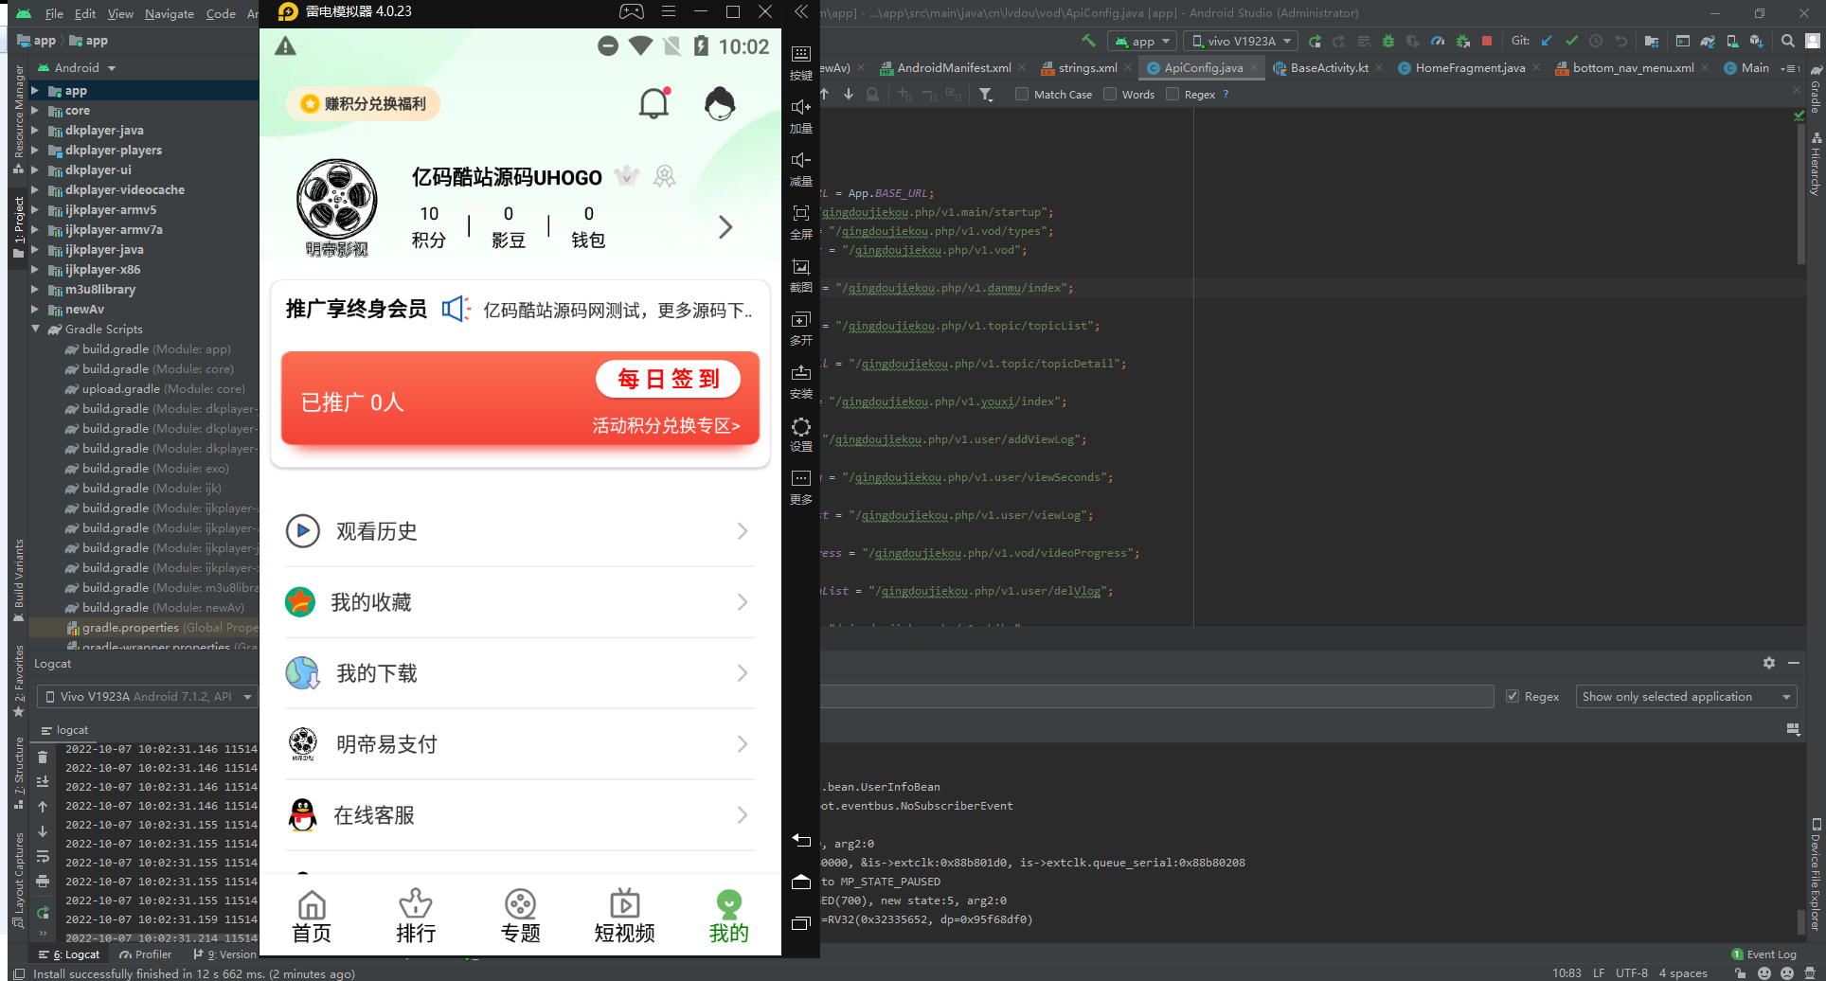This screenshot has height=981, width=1826.
Task: Expand the dkplayer-java module in project tree
Action: [35, 131]
